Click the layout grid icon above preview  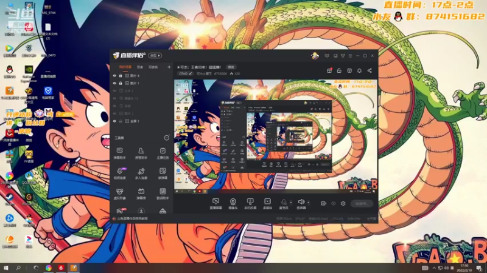click(x=349, y=70)
